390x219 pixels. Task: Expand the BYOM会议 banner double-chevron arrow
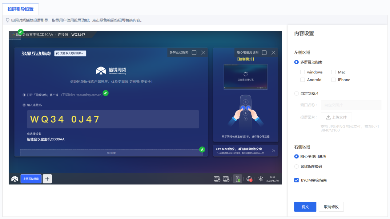pyautogui.click(x=273, y=151)
